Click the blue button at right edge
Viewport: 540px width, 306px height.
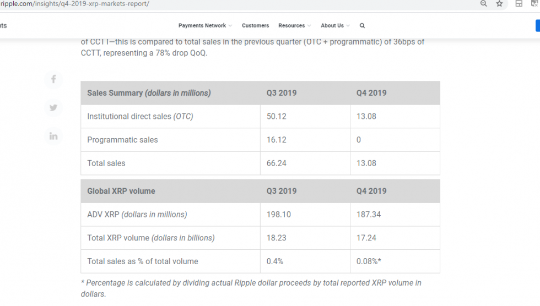pos(537,26)
